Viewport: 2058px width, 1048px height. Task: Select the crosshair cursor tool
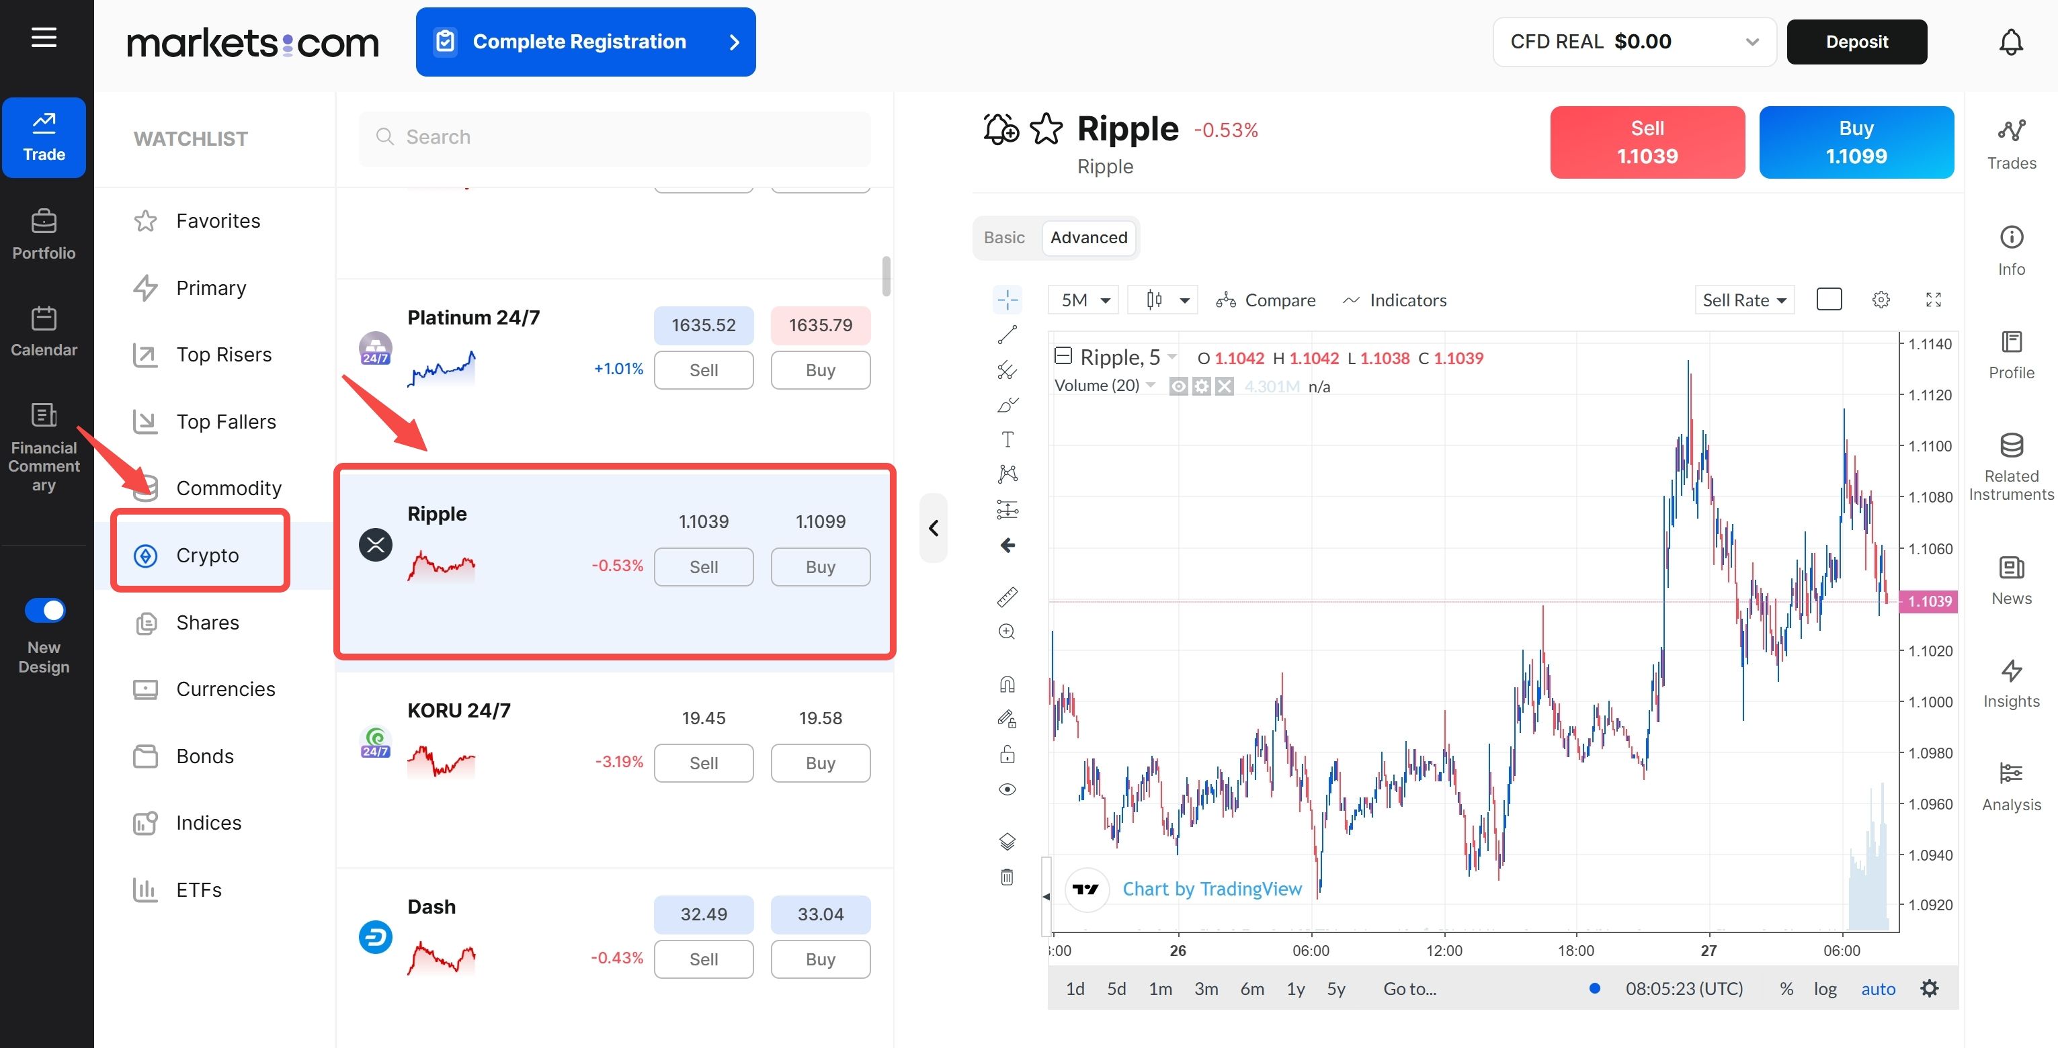tap(1007, 300)
